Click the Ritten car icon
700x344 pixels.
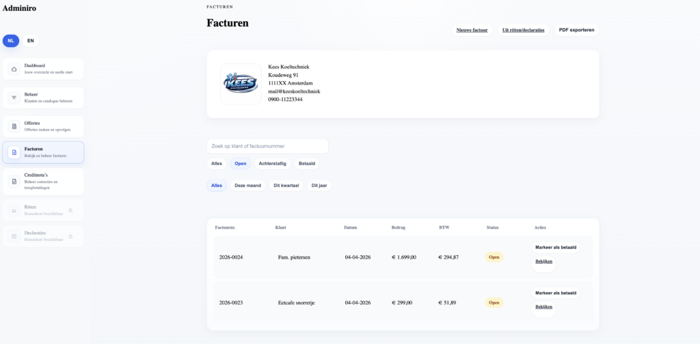coord(14,210)
